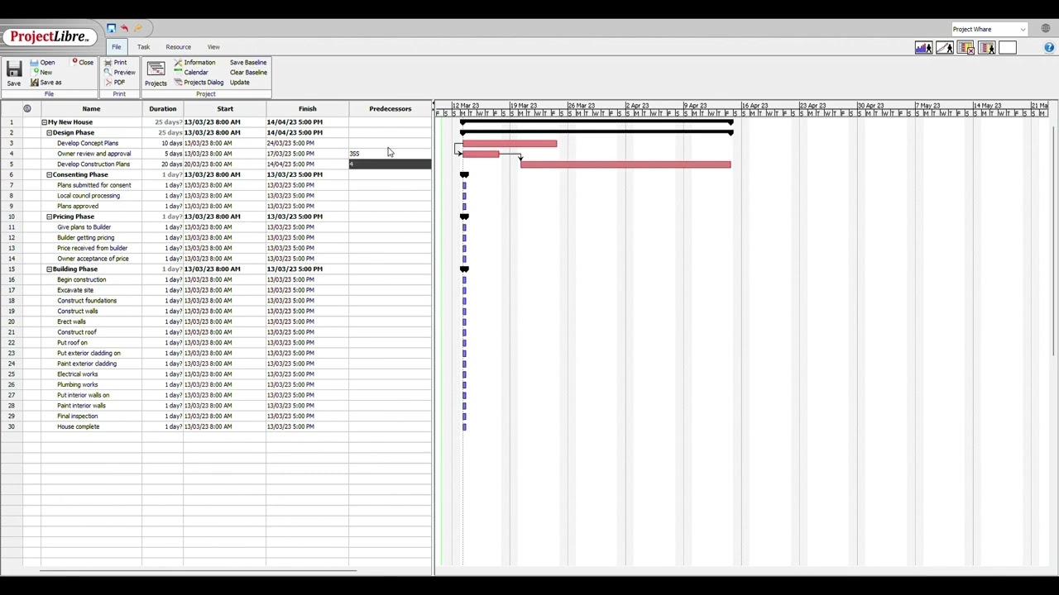The image size is (1059, 595).
Task: Collapse the Design Phase group
Action: click(x=49, y=133)
